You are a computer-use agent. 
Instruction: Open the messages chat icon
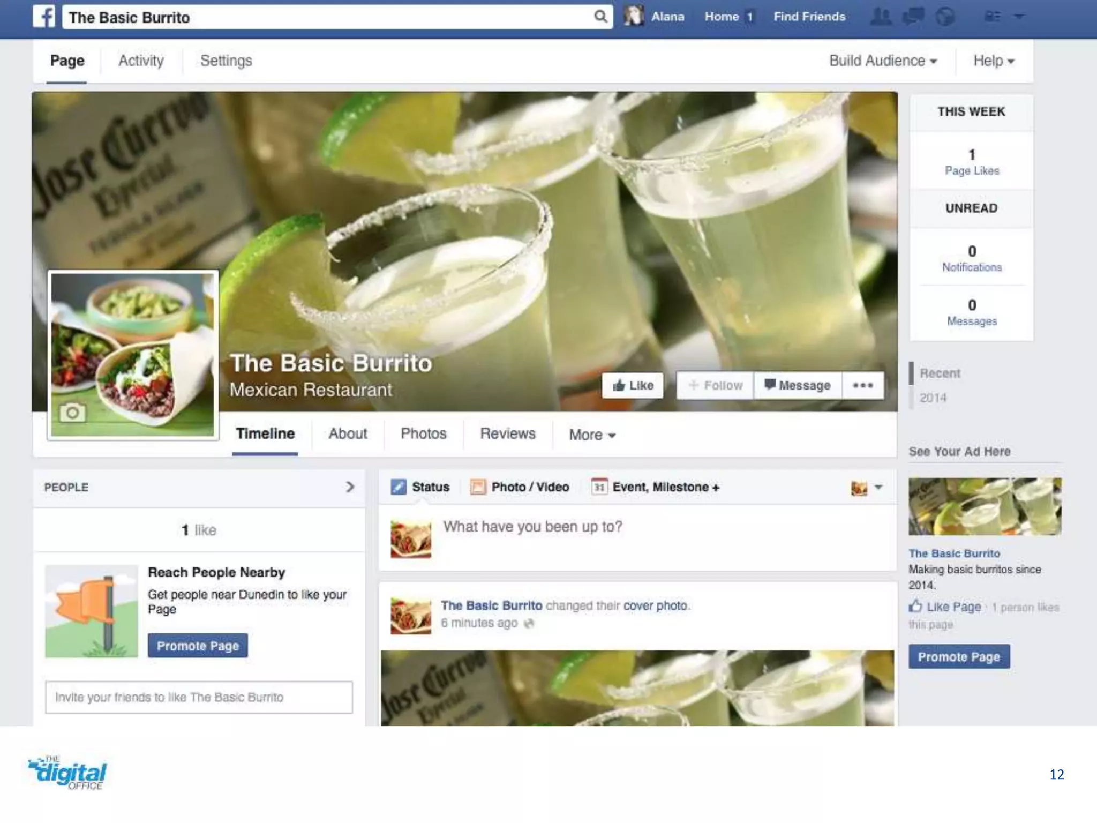click(913, 17)
